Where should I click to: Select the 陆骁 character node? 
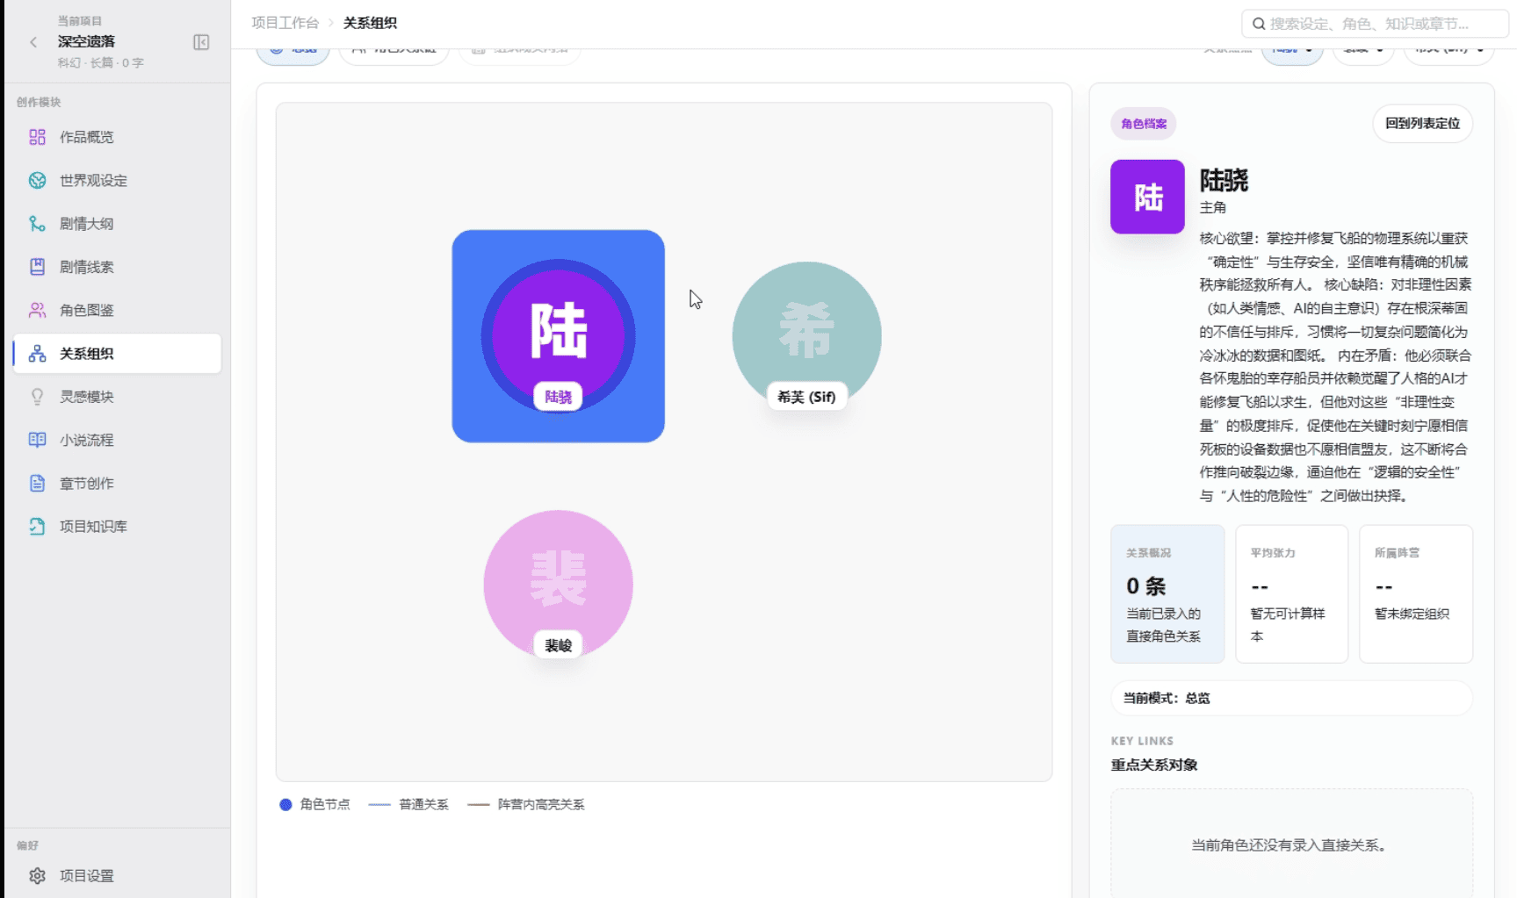(558, 336)
